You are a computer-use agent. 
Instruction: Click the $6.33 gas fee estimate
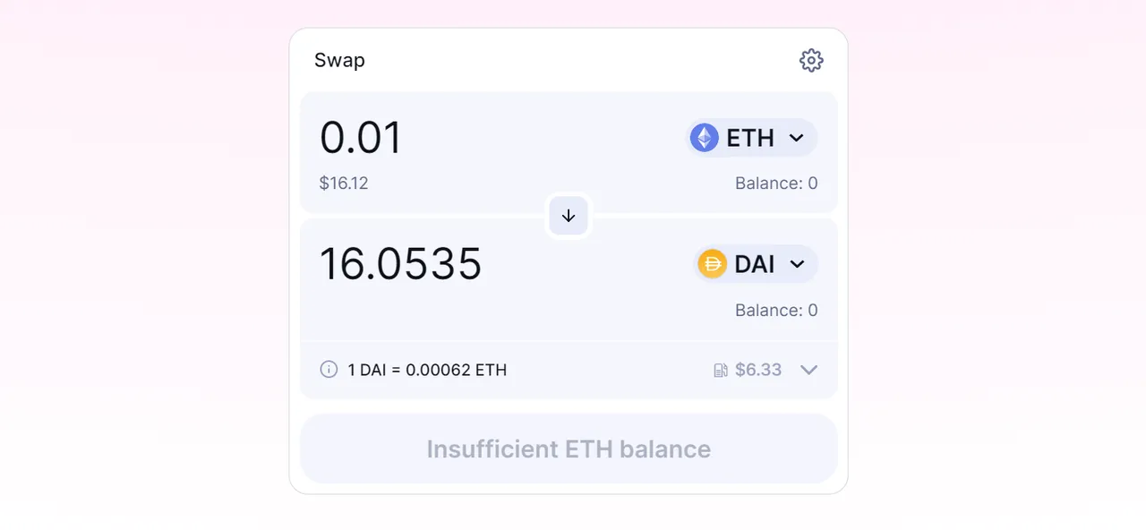point(758,370)
